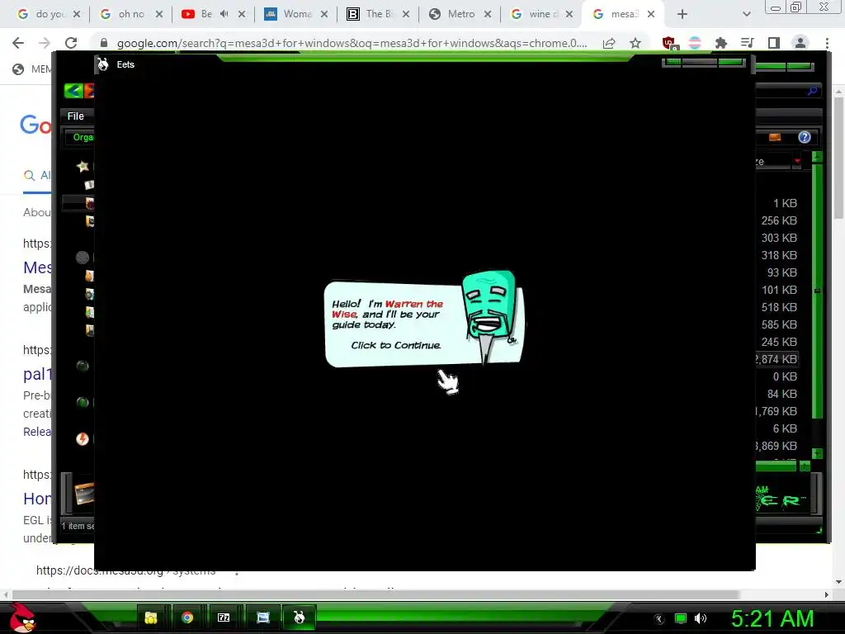
Task: Bookmark this page with star icon
Action: pos(635,43)
